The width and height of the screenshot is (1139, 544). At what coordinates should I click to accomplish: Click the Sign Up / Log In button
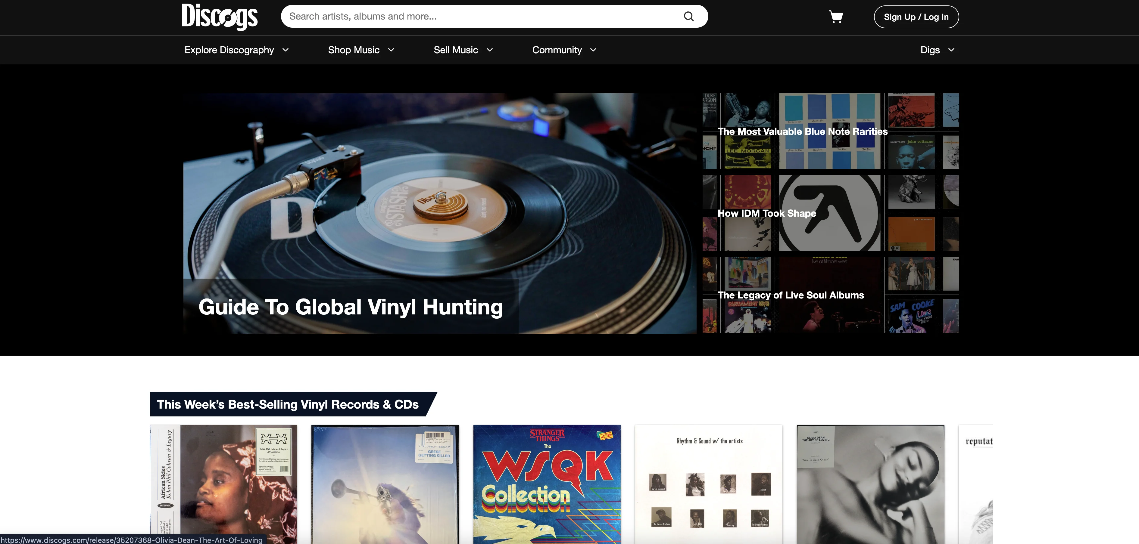tap(916, 17)
